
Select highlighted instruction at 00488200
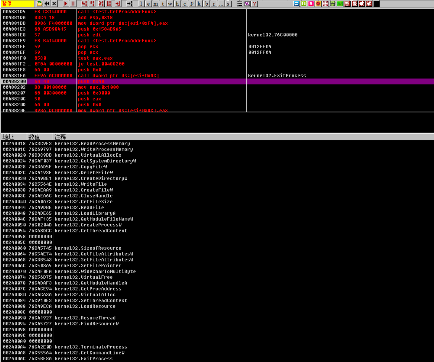(x=217, y=81)
